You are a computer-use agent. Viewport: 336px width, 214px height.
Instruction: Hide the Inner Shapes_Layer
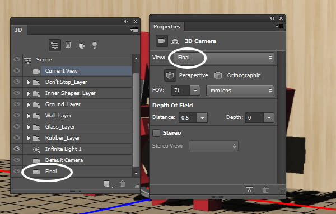17,93
